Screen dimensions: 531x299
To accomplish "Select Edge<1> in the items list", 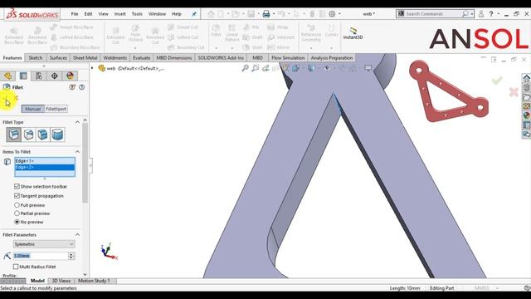I will pos(45,160).
